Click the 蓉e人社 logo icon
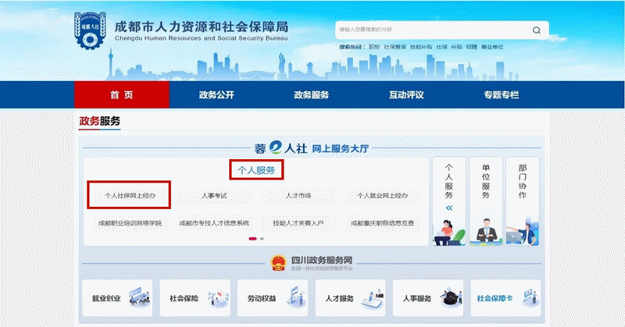This screenshot has height=327, width=625. tap(276, 148)
